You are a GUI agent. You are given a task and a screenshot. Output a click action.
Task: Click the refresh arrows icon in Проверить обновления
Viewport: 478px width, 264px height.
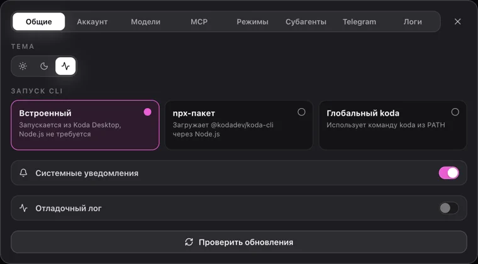pyautogui.click(x=189, y=242)
